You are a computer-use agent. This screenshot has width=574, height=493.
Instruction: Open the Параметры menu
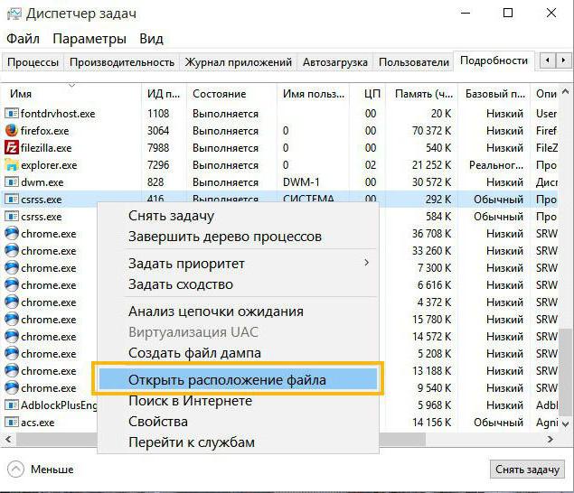(89, 39)
